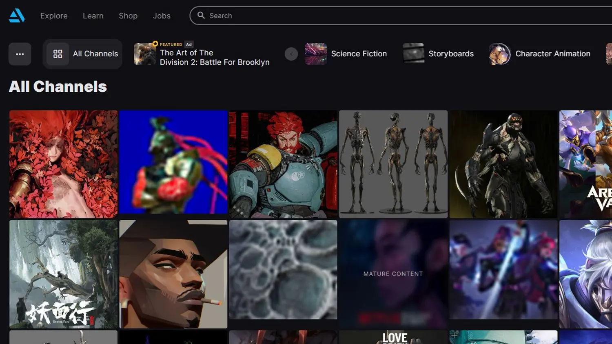The height and width of the screenshot is (344, 612).
Task: Open the LOVE poster artwork thumbnail
Action: 393,337
